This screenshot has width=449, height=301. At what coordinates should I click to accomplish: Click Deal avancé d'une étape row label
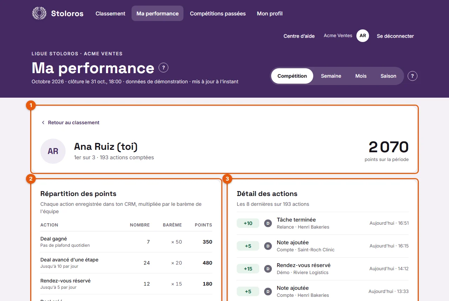pyautogui.click(x=69, y=260)
